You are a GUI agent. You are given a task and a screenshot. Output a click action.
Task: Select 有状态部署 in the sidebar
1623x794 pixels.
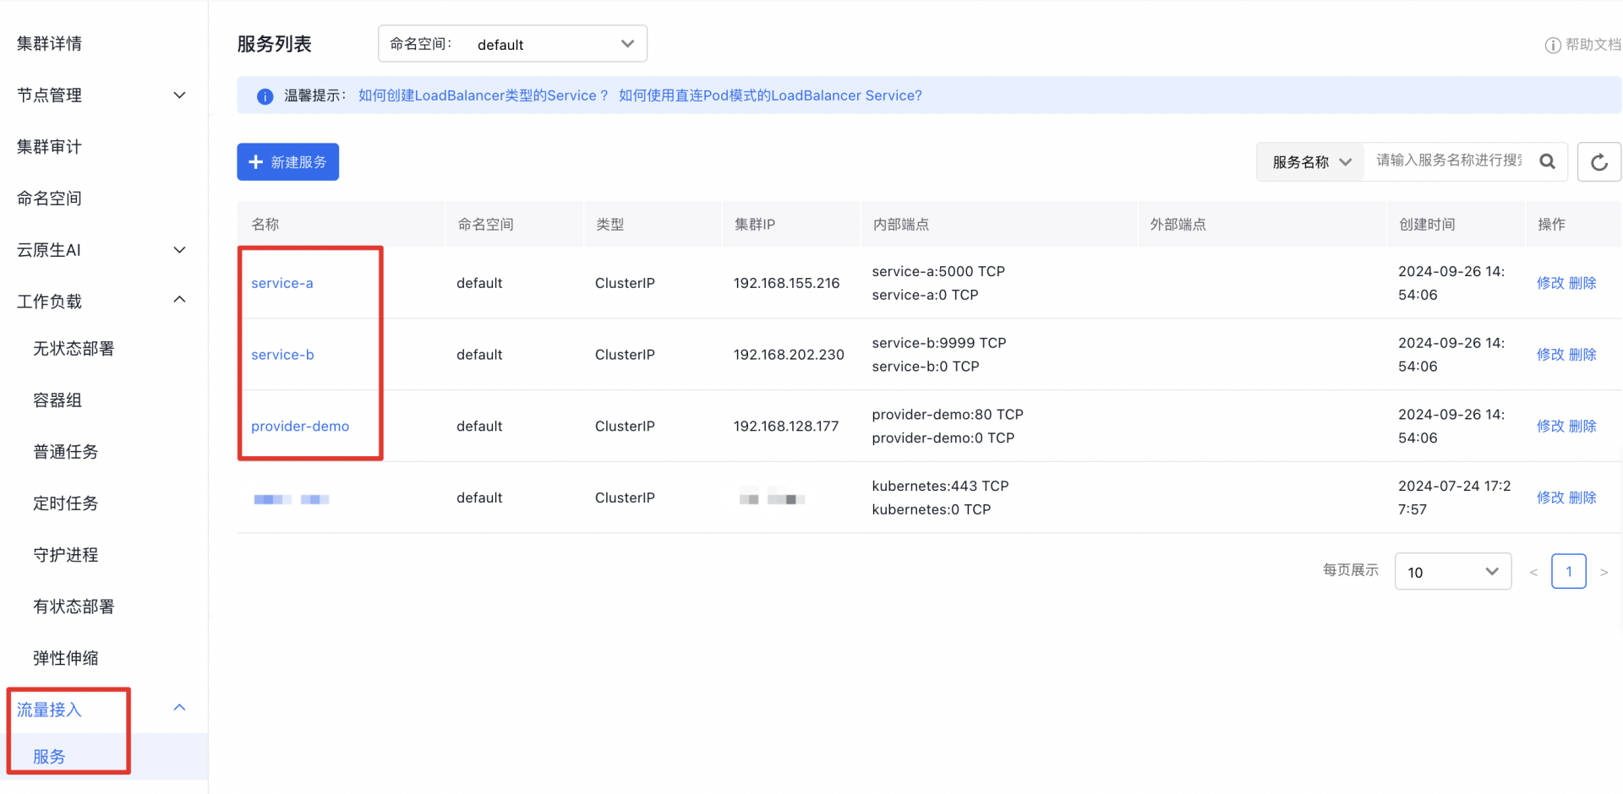[74, 606]
